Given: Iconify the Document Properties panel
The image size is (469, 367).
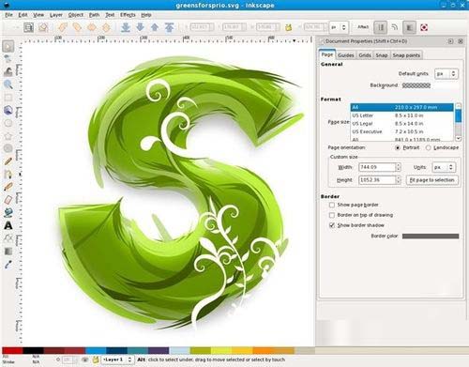Looking at the screenshot, I should pos(450,41).
